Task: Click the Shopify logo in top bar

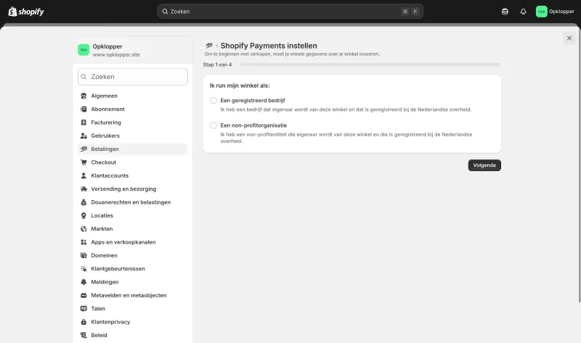Action: pos(26,12)
